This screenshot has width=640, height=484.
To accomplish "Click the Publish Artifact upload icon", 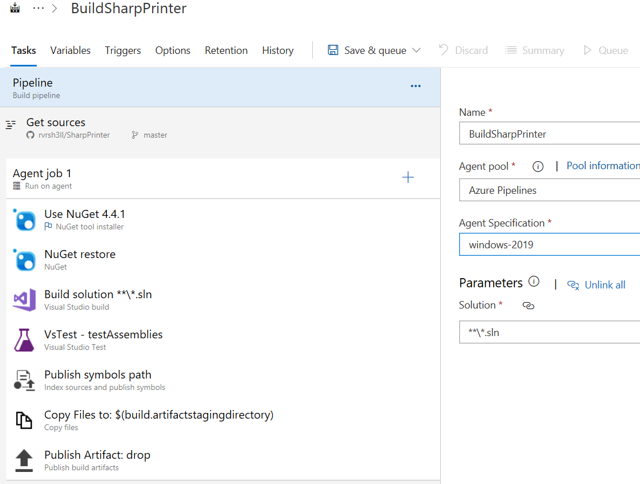I will (x=24, y=460).
